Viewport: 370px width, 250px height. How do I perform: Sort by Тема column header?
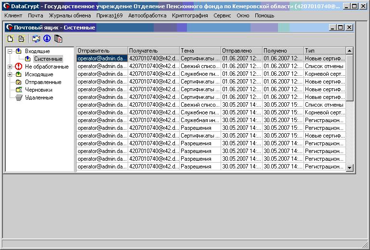tap(200, 51)
